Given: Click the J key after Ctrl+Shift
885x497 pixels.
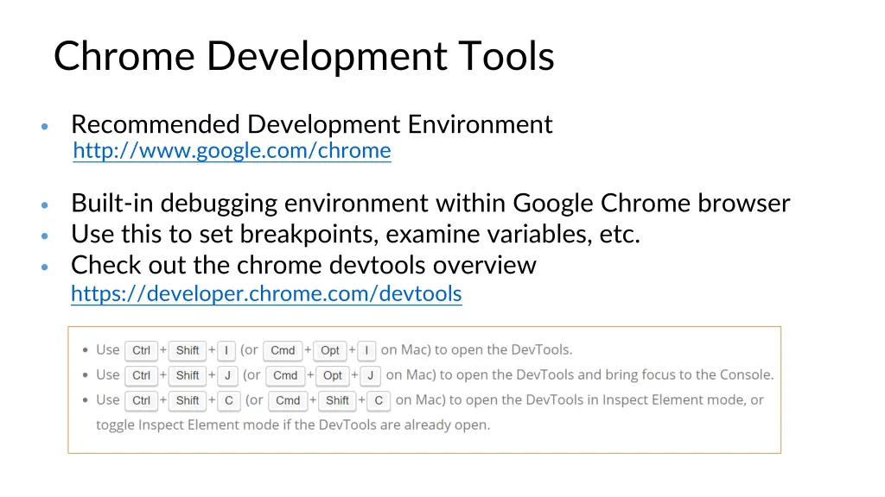Looking at the screenshot, I should click(227, 375).
